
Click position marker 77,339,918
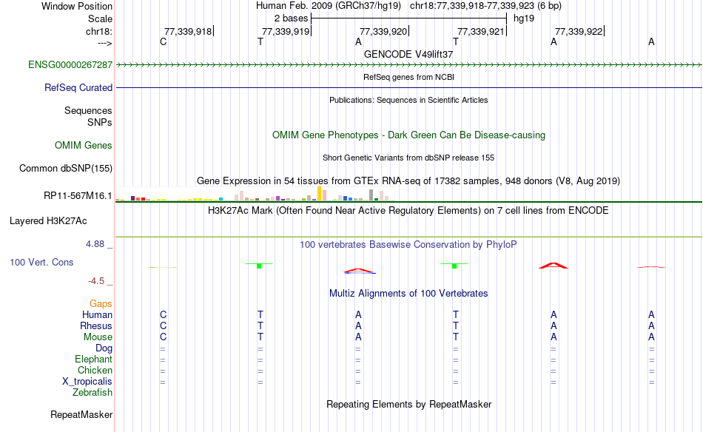coord(189,31)
